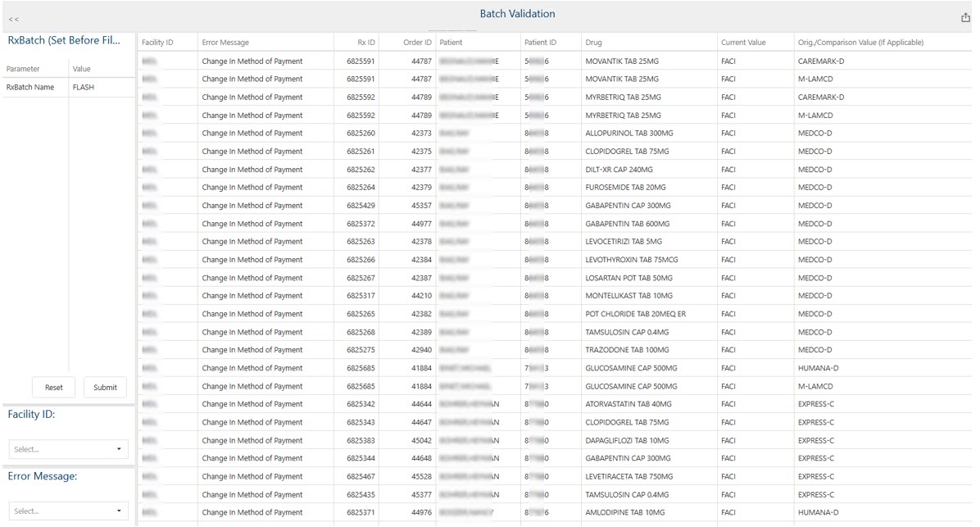980x527 pixels.
Task: Open the Error Message filter dropdown
Action: pos(69,511)
